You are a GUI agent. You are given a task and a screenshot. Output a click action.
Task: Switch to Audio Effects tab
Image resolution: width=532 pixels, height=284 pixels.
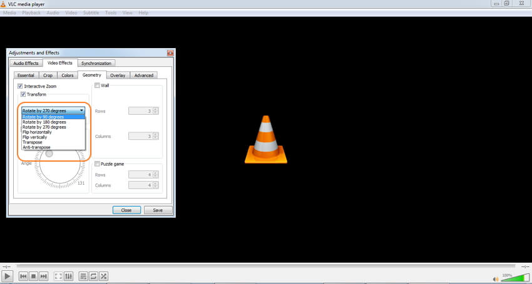click(26, 63)
